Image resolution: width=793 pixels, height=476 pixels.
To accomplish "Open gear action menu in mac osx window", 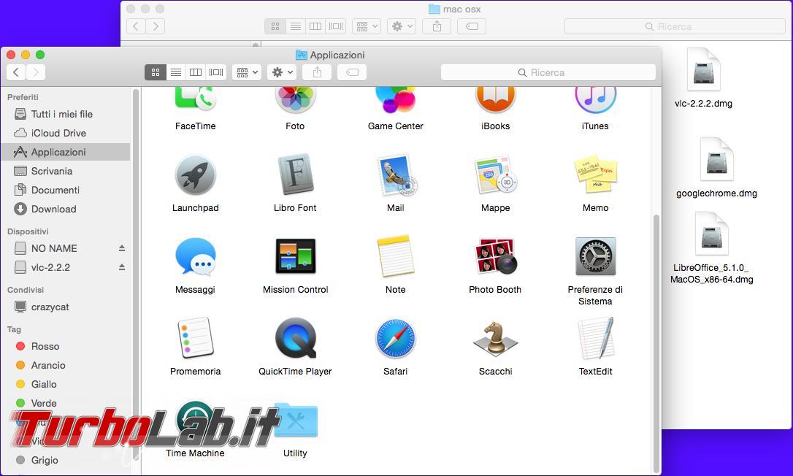I will point(402,26).
